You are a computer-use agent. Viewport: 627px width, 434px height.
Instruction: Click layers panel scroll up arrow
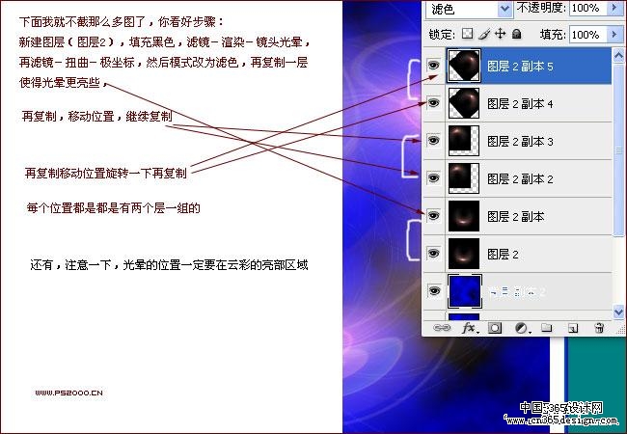[x=618, y=56]
